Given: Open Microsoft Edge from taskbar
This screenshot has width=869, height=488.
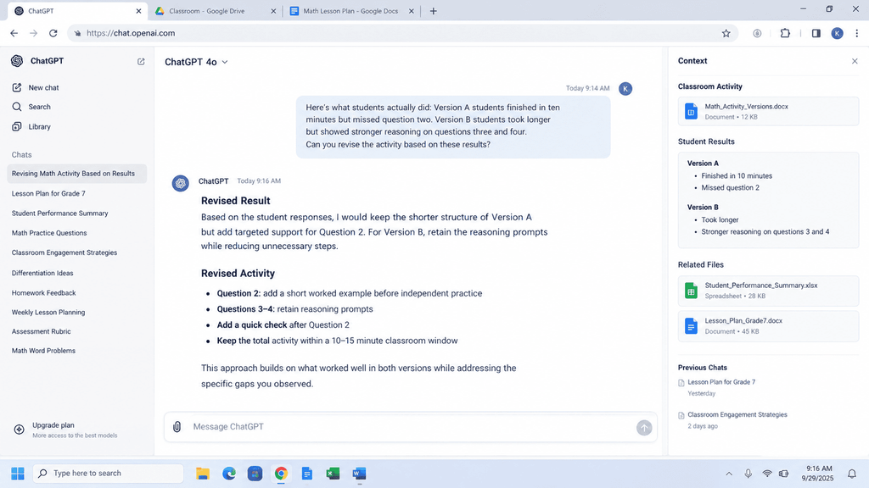Looking at the screenshot, I should 229,474.
